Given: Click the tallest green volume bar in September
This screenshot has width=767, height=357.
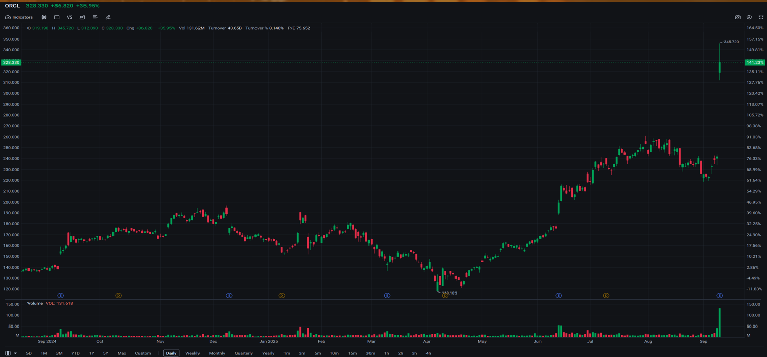Looking at the screenshot, I should [719, 323].
